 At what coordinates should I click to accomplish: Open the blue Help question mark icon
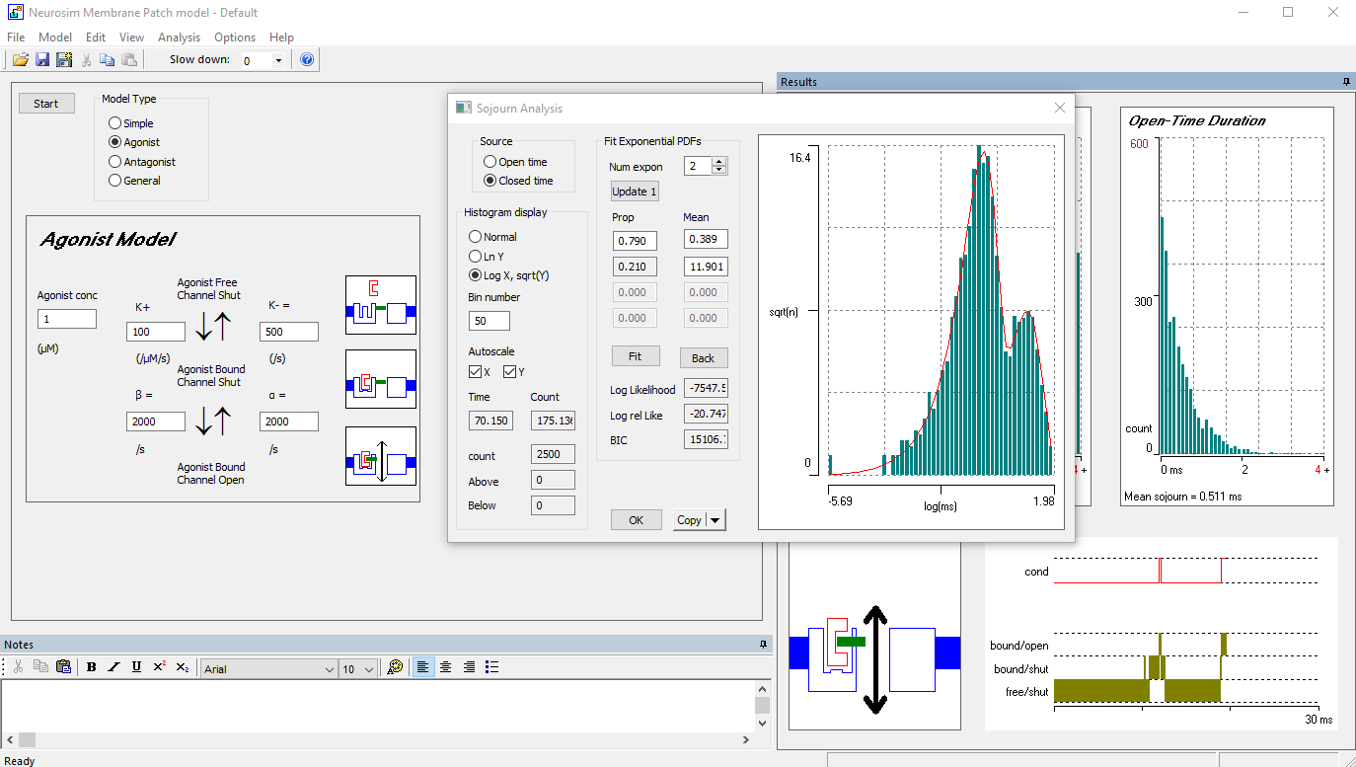point(307,60)
